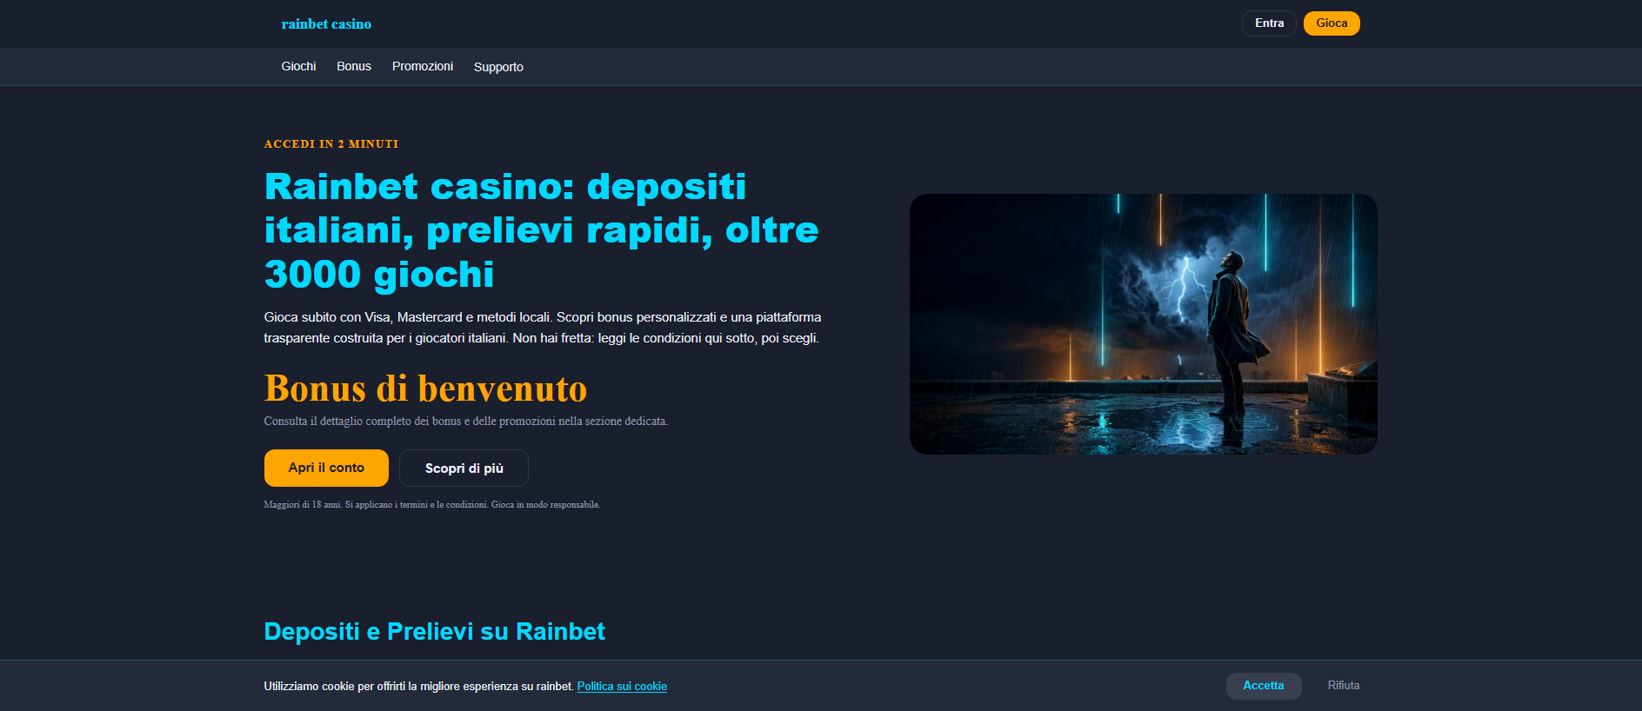Click the main 'Rainbet casino: depositi italiani' headline
Viewport: 1642px width, 711px height.
(542, 230)
